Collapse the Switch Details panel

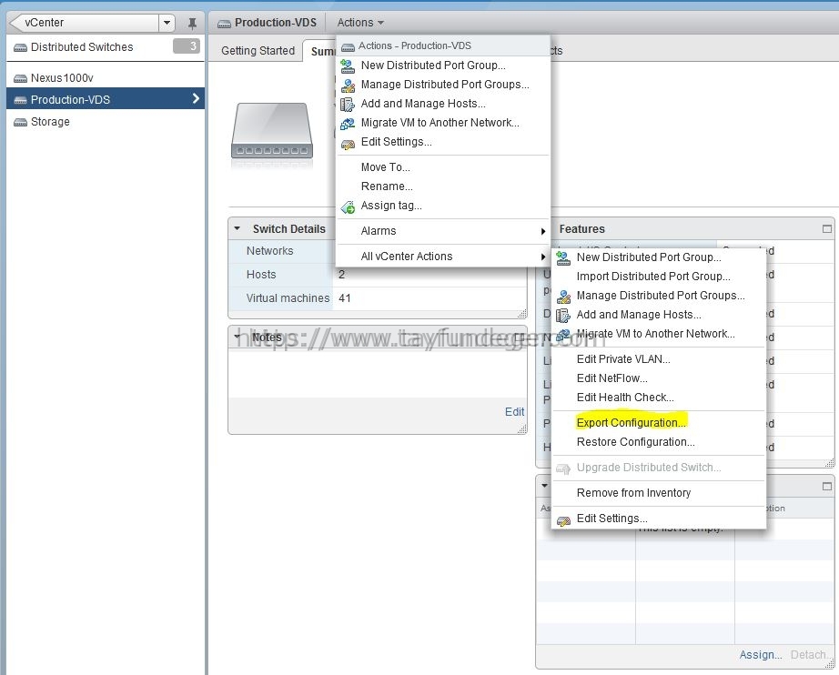pyautogui.click(x=237, y=228)
